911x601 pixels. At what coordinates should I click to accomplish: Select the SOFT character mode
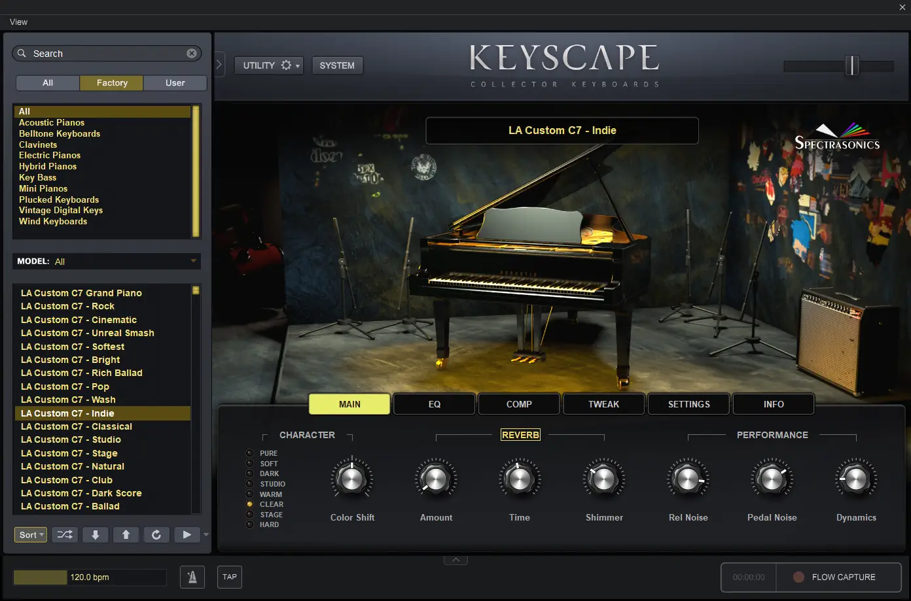pos(249,464)
